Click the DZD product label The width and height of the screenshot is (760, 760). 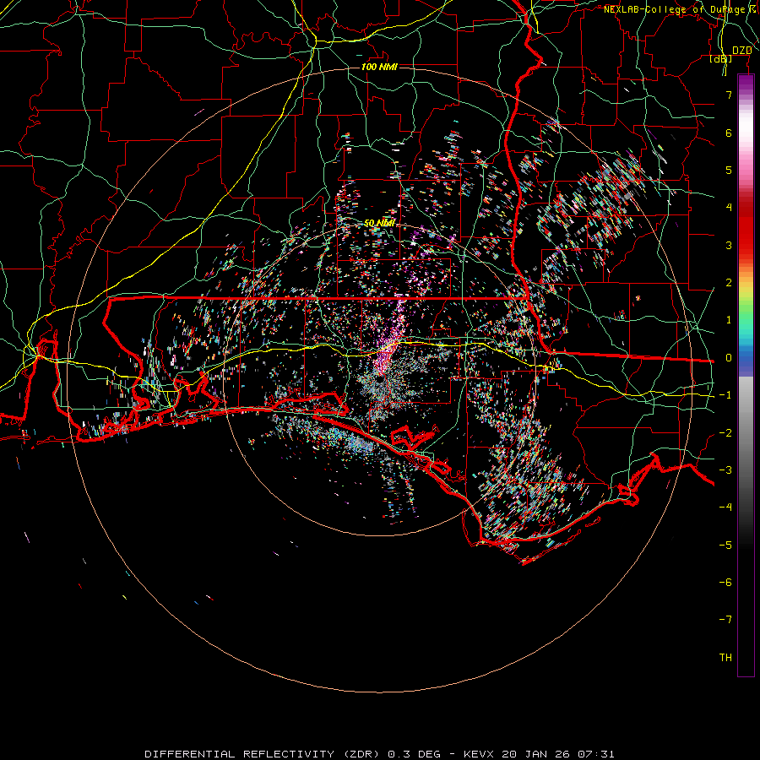742,51
